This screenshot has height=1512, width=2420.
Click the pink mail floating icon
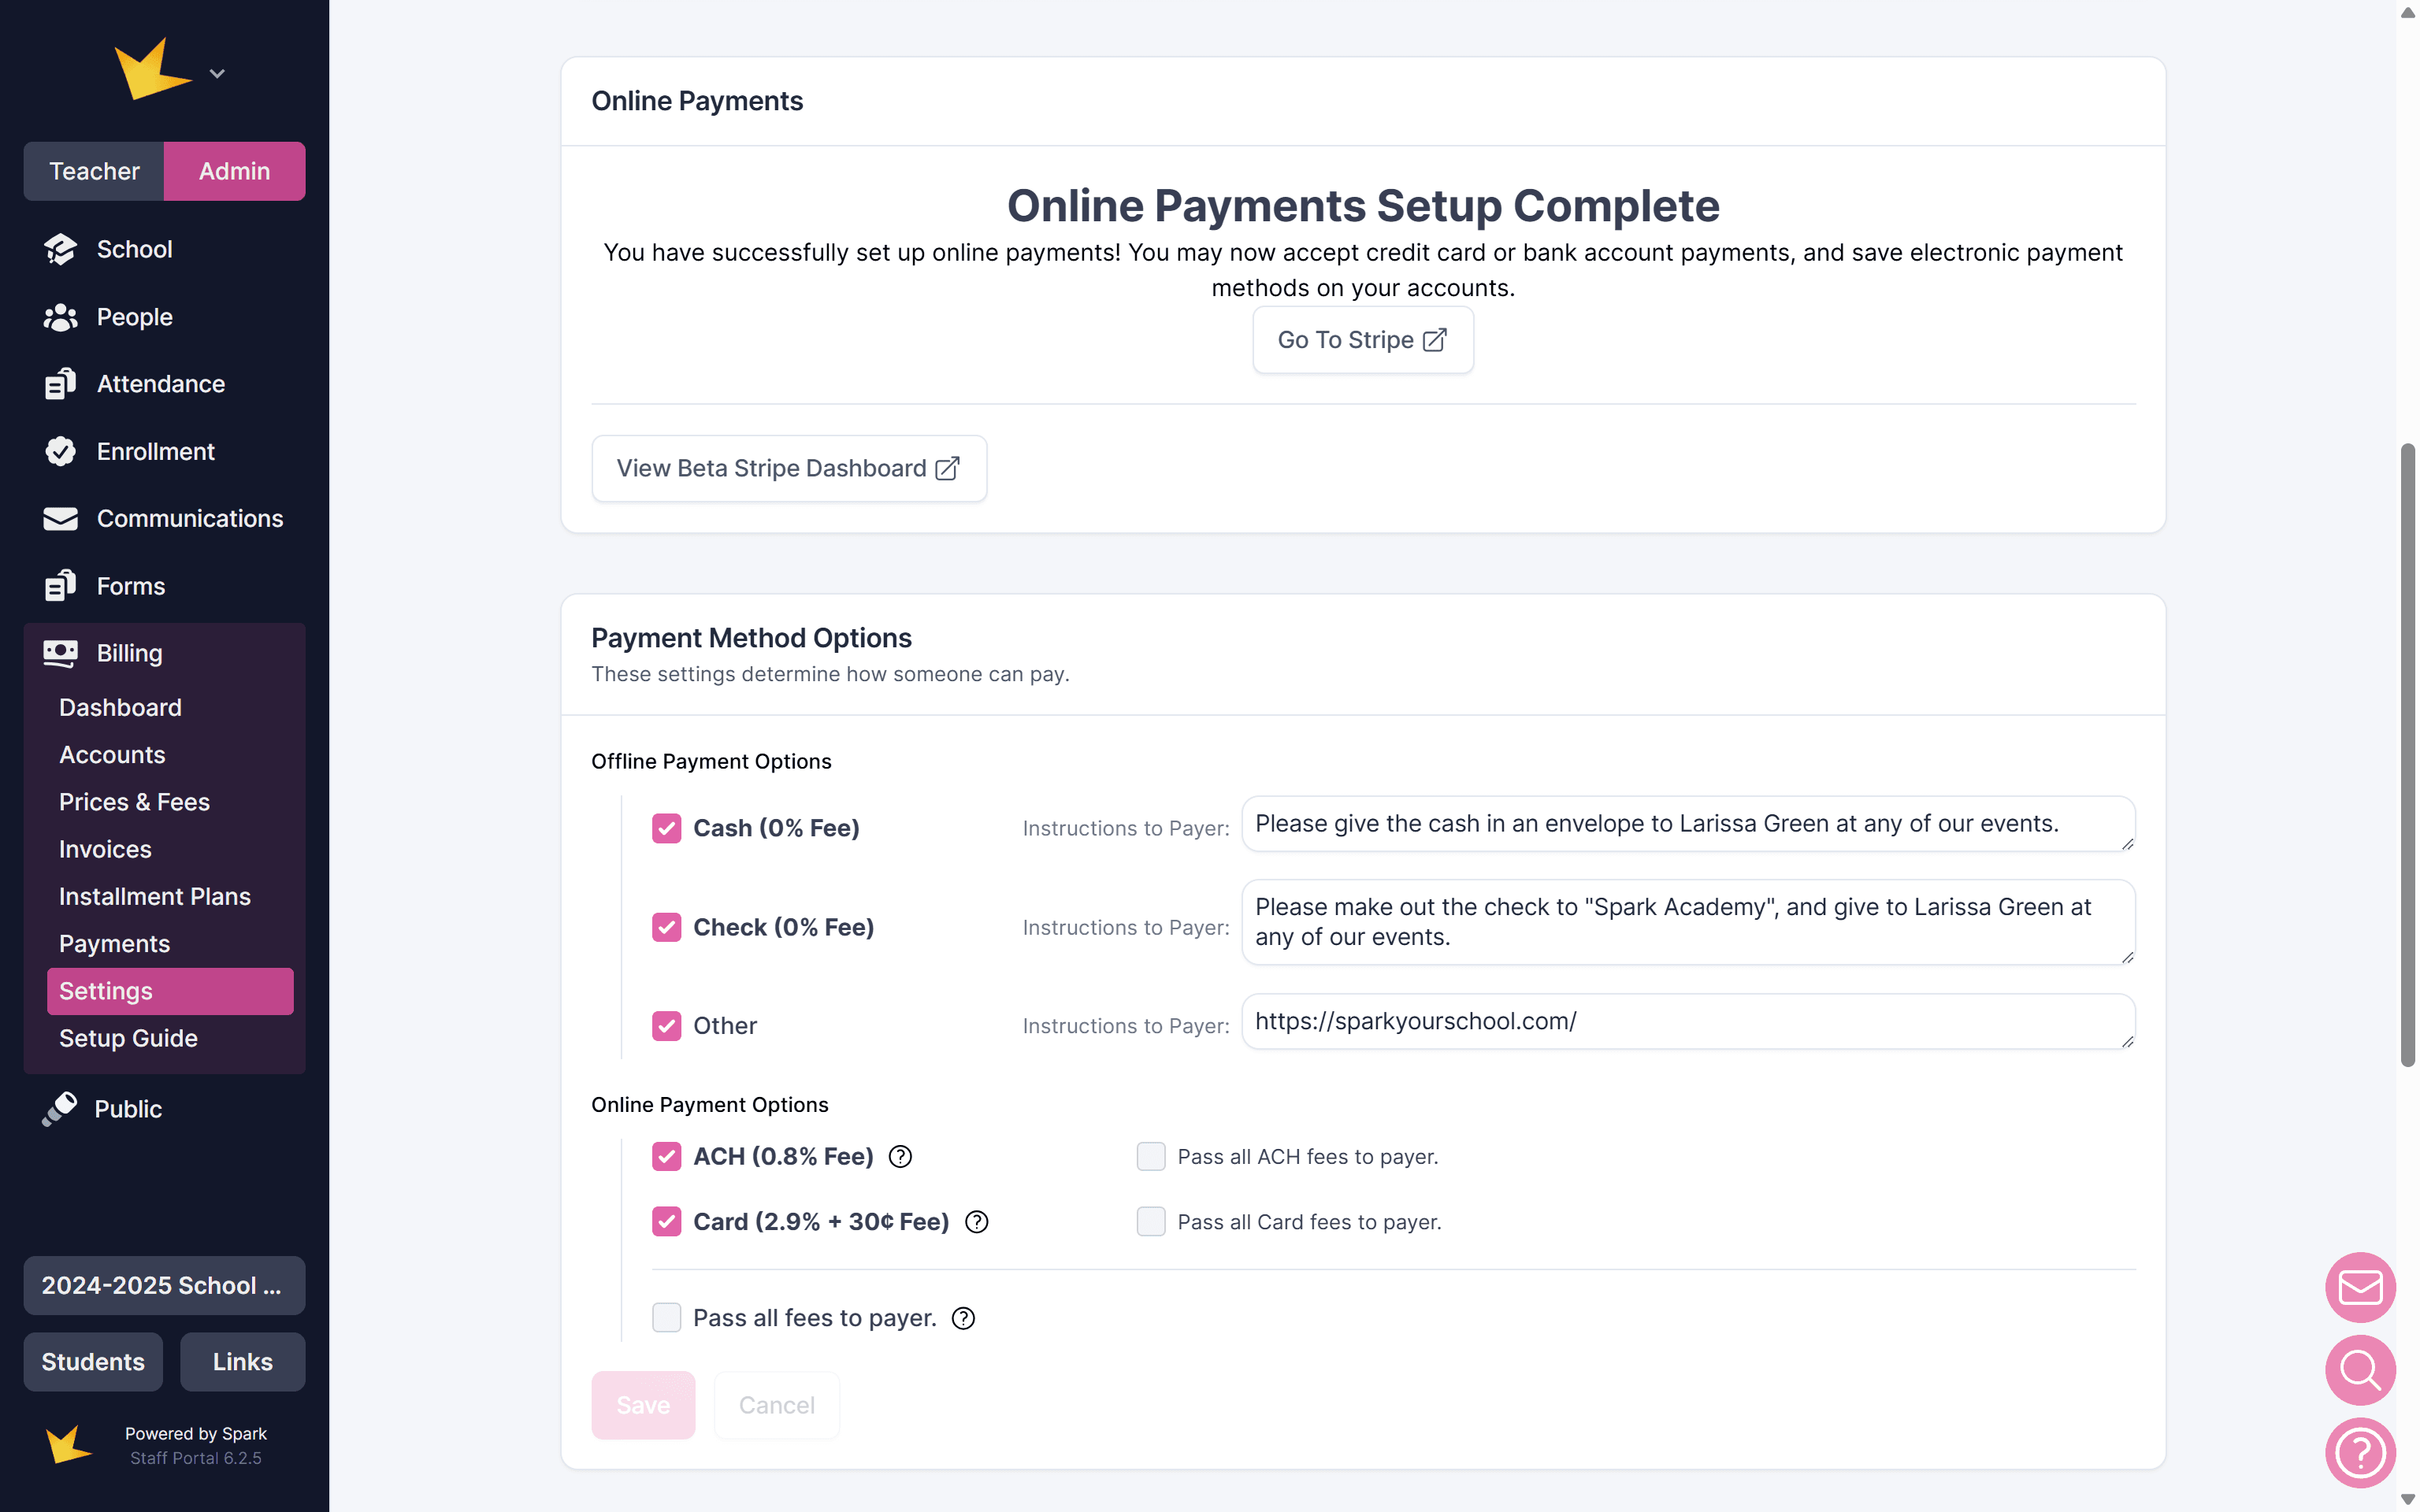(2359, 1287)
